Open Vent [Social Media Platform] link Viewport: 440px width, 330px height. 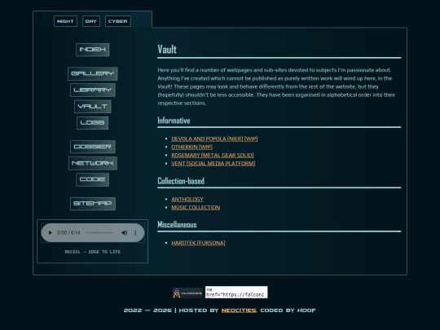pos(213,163)
